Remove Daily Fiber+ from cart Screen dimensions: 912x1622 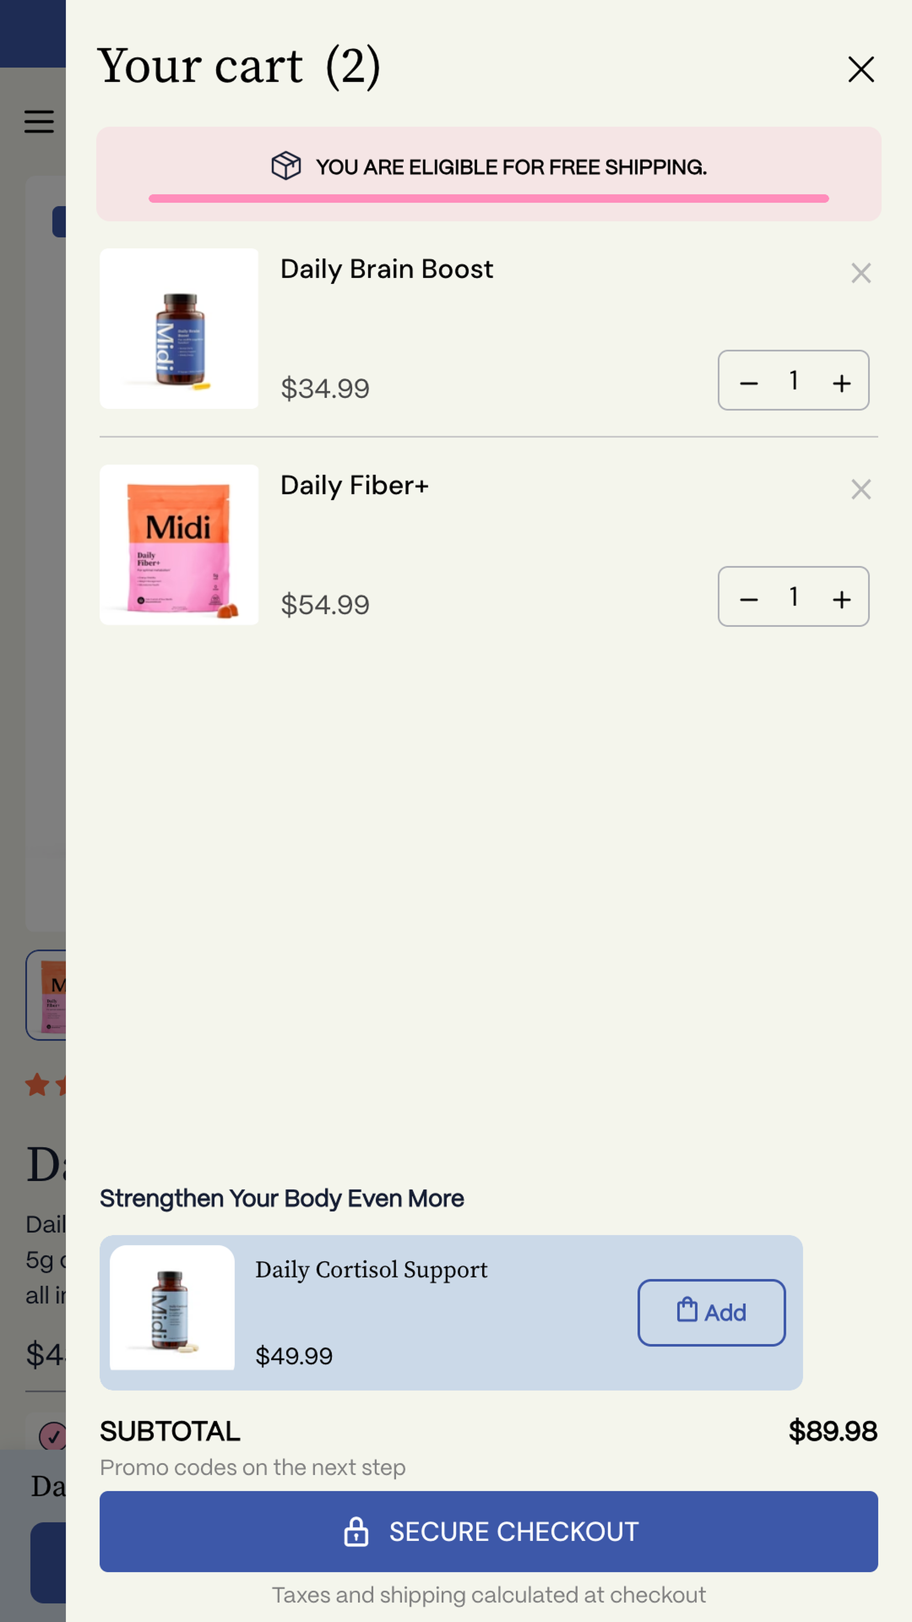[x=860, y=489]
